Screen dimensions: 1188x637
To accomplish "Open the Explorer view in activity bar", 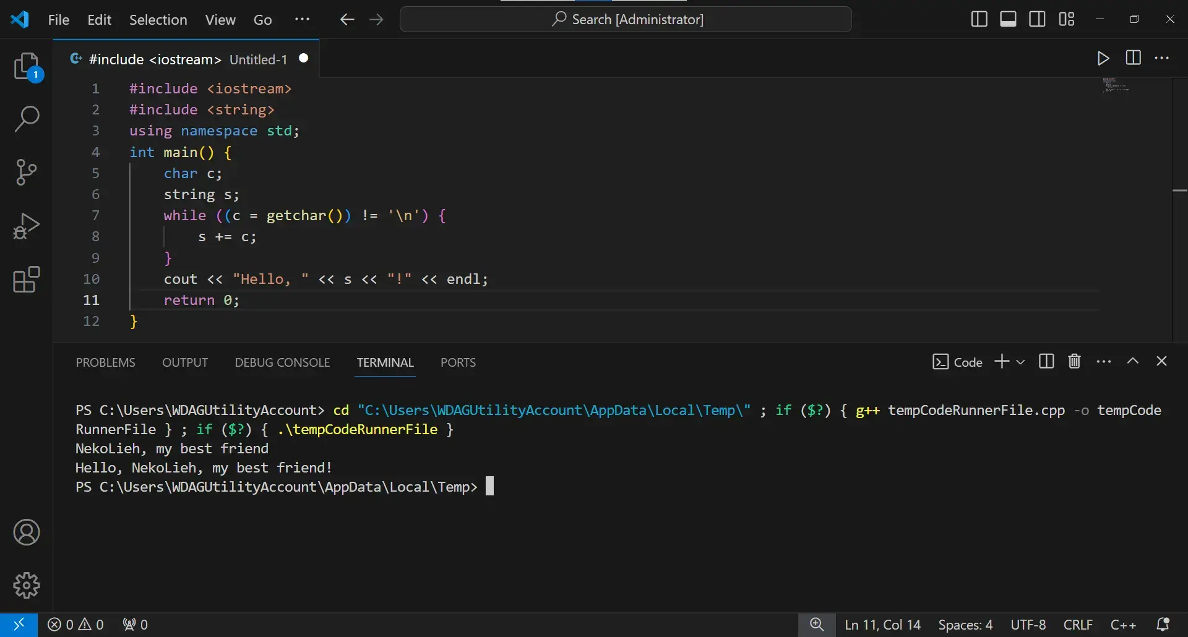I will tap(27, 66).
